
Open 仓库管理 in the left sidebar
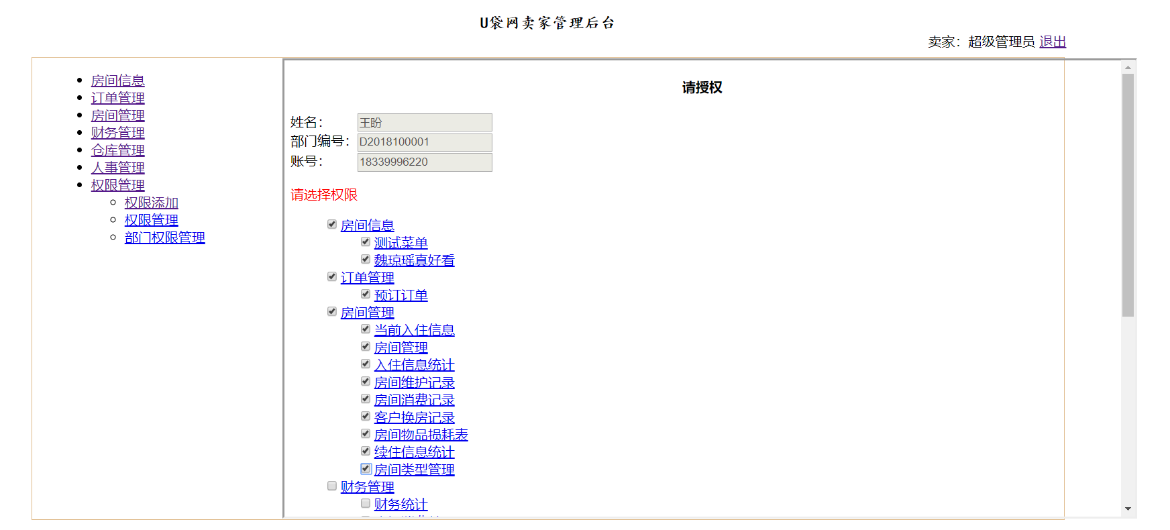pos(117,150)
